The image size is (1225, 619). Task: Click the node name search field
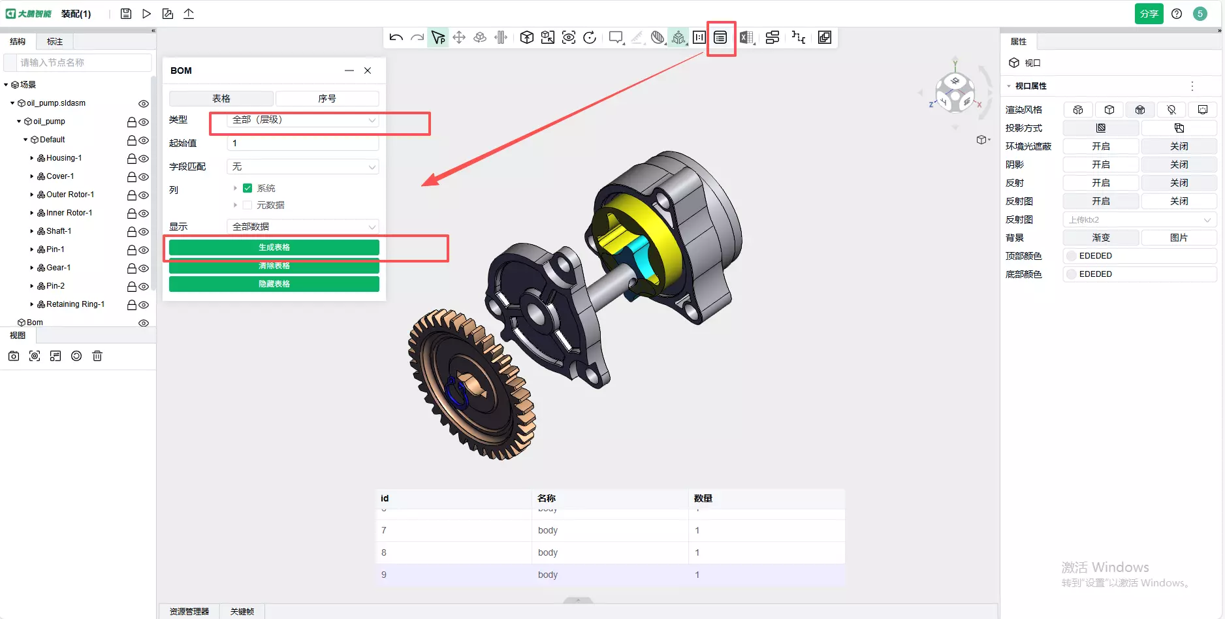click(x=78, y=63)
